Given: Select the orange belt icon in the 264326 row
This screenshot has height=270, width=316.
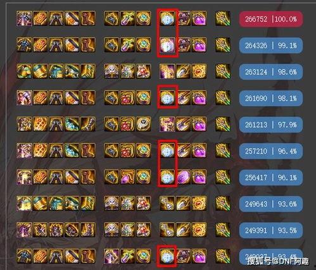Looking at the screenshot, I should tap(40, 45).
